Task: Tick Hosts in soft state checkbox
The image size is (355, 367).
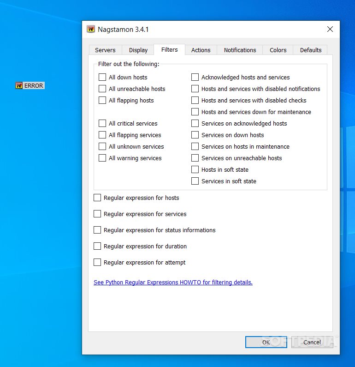Action: 195,169
